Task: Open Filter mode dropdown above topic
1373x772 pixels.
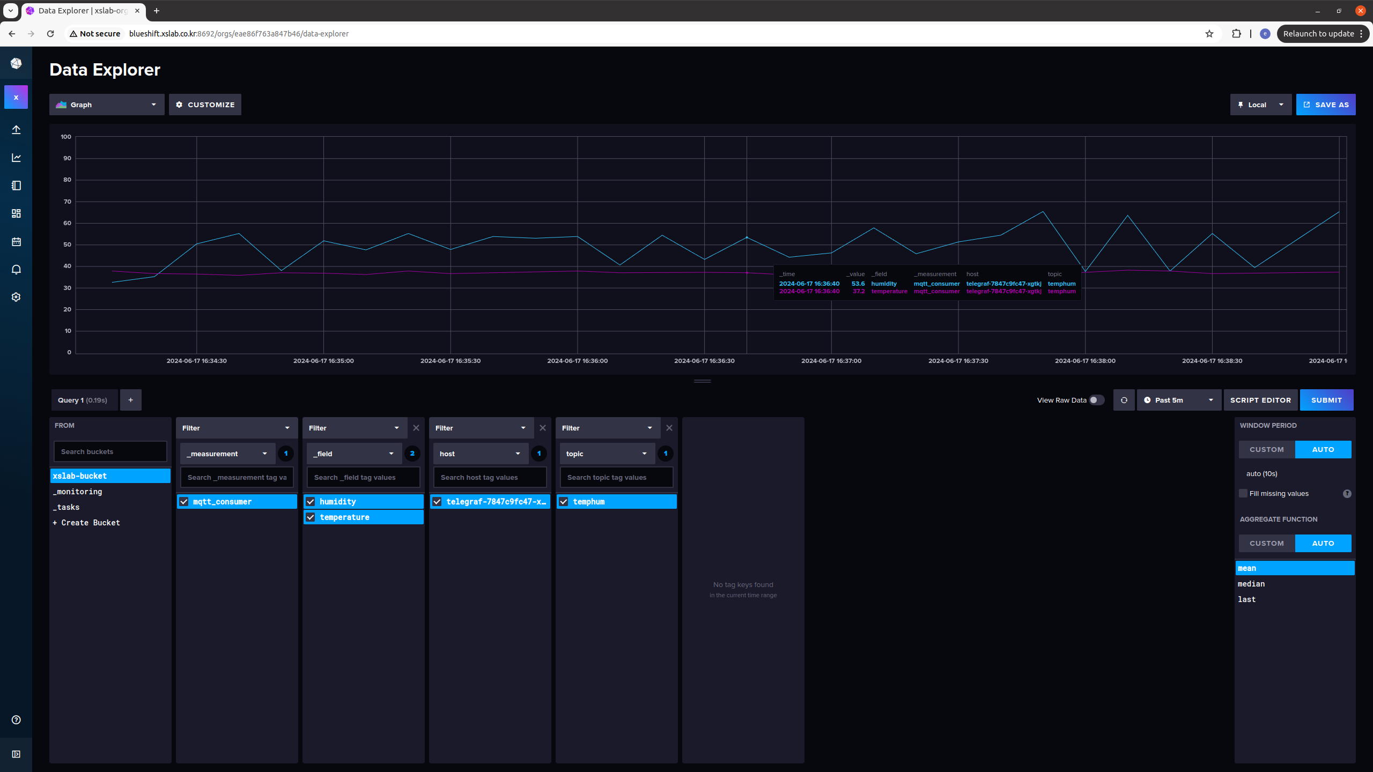Action: (608, 428)
